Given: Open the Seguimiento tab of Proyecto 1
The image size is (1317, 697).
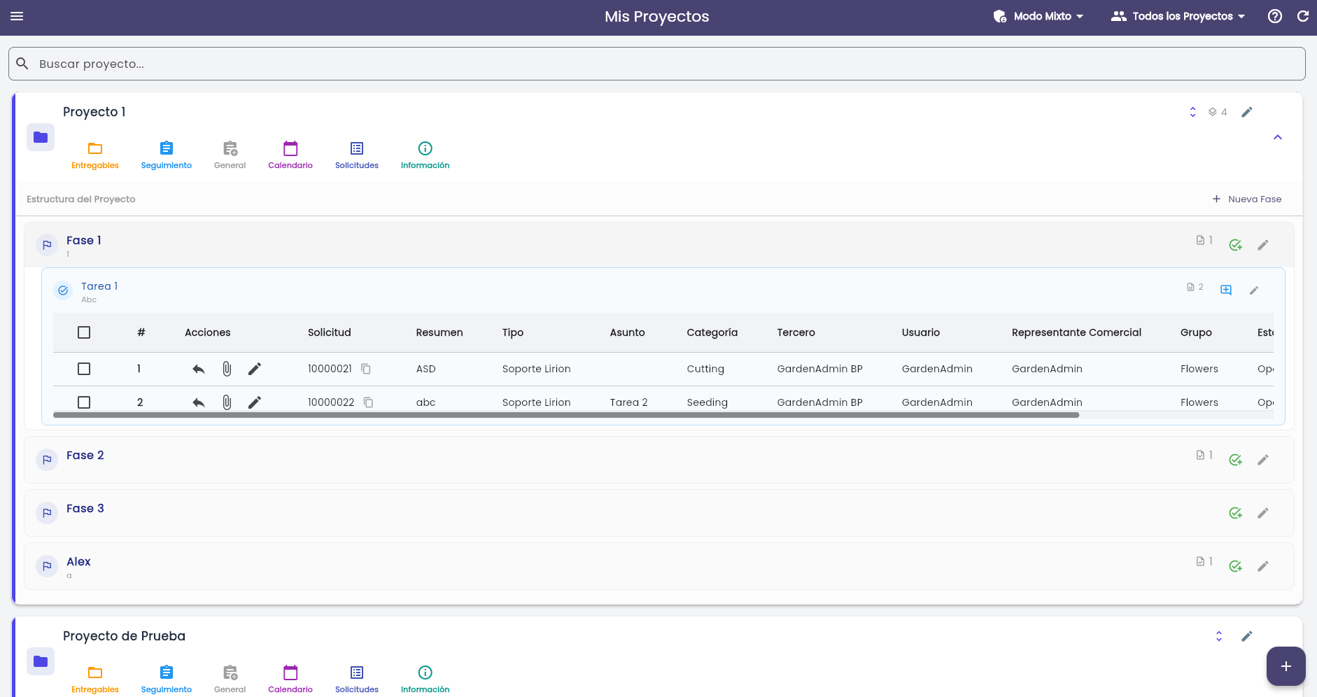Looking at the screenshot, I should click(167, 155).
